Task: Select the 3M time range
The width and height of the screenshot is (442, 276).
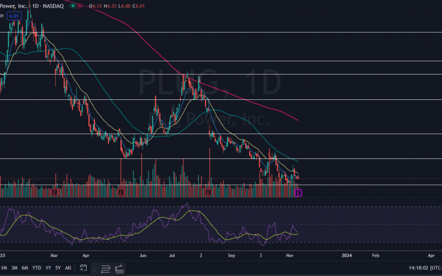Action: [14, 268]
